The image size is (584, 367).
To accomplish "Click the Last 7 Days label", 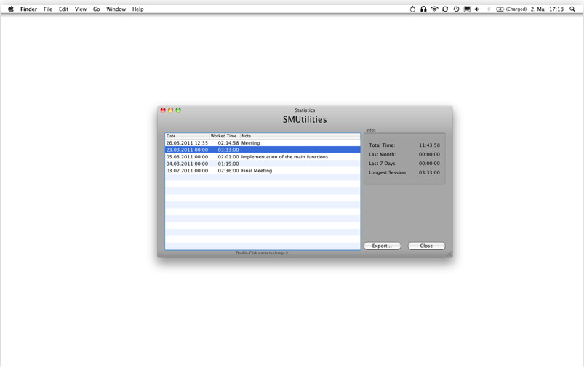I will click(383, 164).
